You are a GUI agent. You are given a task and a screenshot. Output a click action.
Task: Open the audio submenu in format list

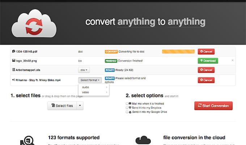point(94,87)
